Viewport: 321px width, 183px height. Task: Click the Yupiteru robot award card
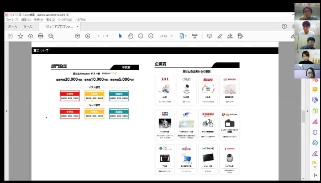tap(230, 159)
